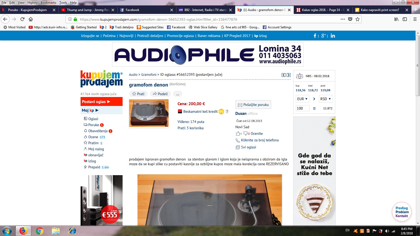The height and width of the screenshot is (236, 420).
Task: Launch Internet Explorer from the taskbar
Action: pos(72,231)
